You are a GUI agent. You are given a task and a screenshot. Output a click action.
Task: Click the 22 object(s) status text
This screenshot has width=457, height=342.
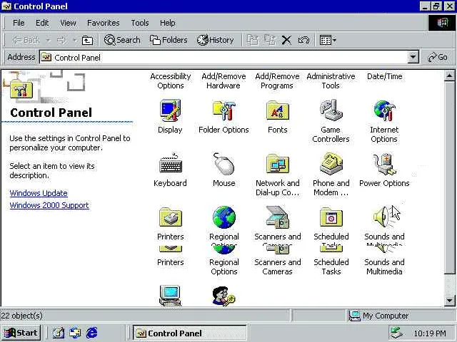click(21, 316)
